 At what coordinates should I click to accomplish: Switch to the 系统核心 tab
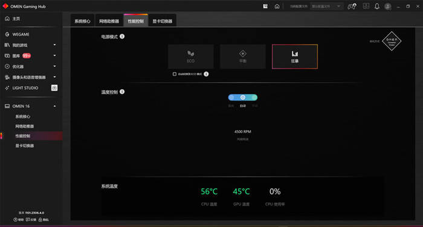point(82,21)
